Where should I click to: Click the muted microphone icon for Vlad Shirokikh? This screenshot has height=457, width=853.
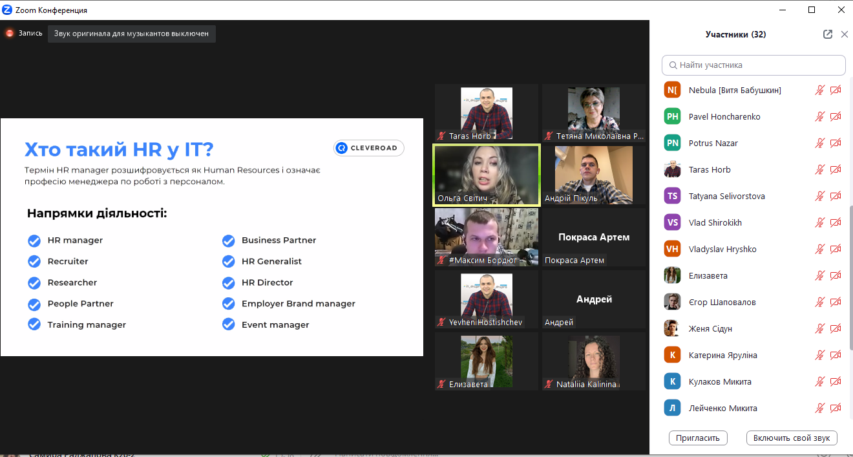pos(819,222)
